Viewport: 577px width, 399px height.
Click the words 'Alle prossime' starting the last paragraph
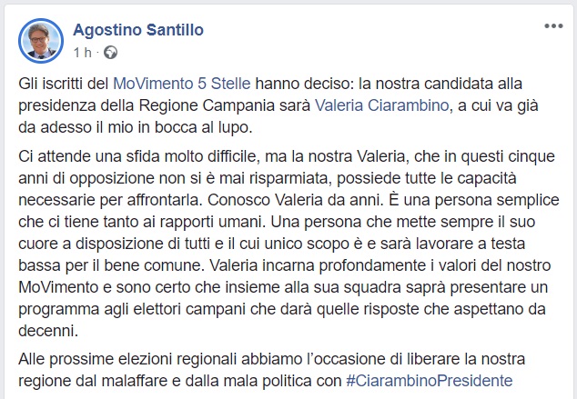pos(61,360)
